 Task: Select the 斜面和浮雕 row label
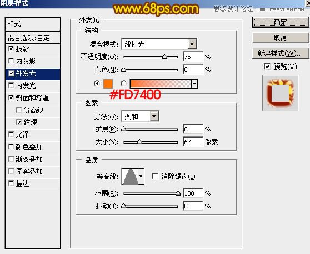click(x=32, y=97)
